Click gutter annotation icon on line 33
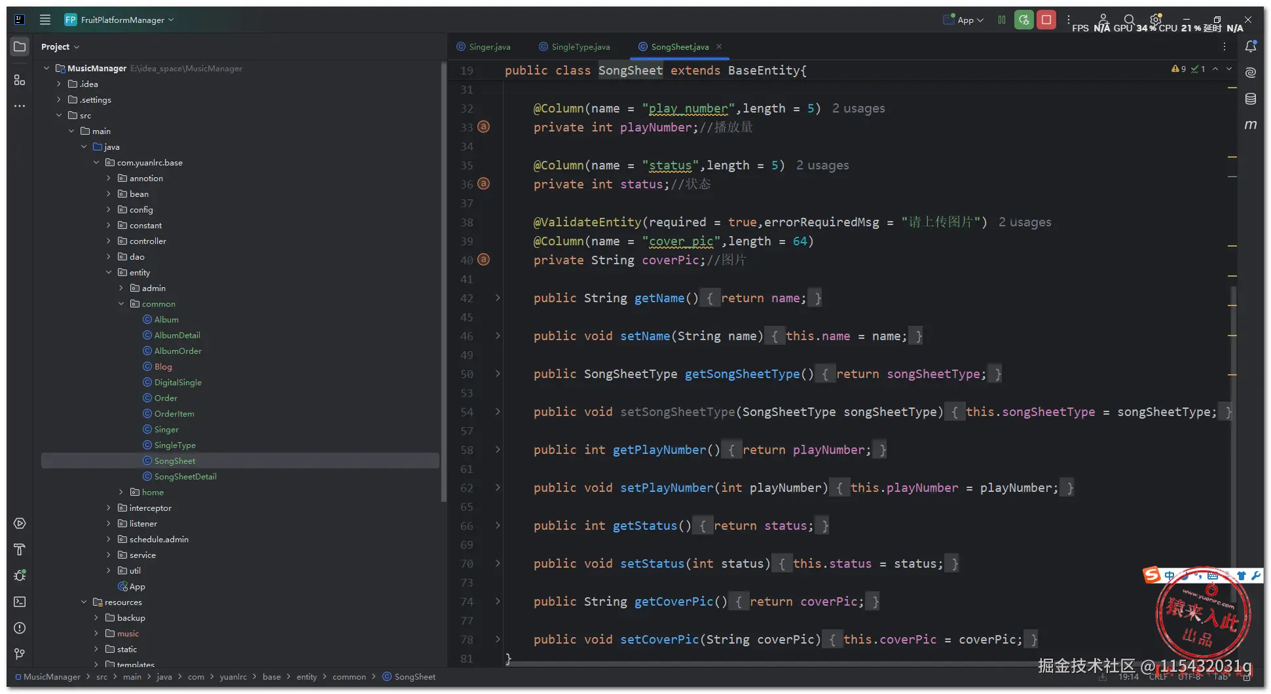This screenshot has width=1271, height=694. click(483, 127)
